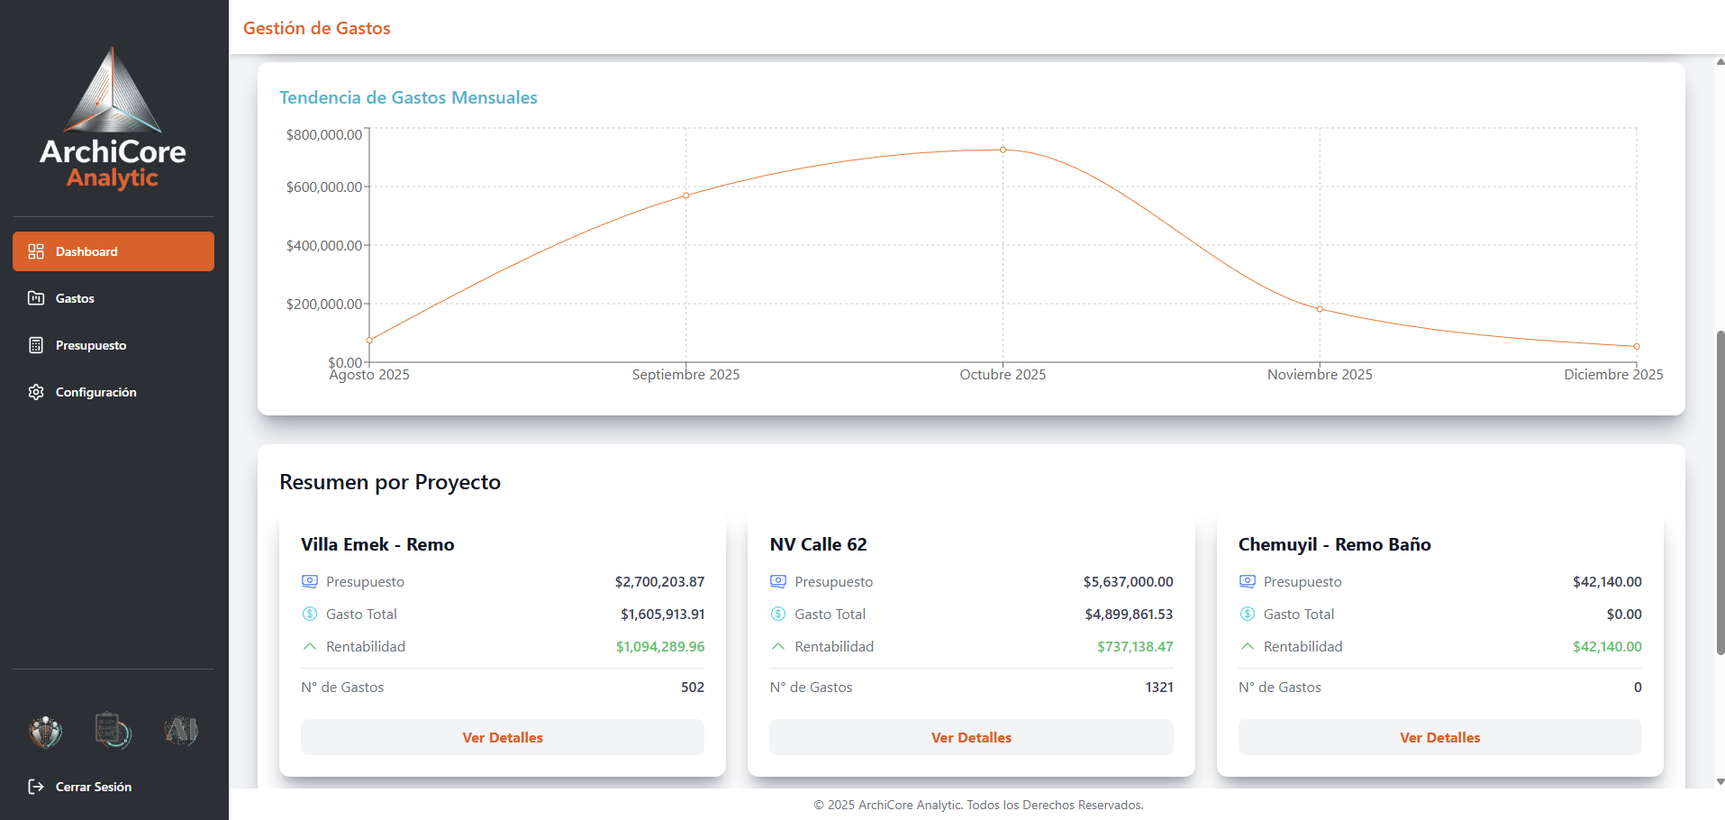View details for Villa Emek - Remo
1725x820 pixels.
coord(503,737)
